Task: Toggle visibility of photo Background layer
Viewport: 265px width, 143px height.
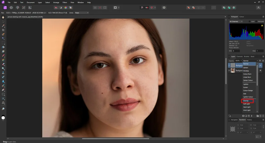Action: 260,70
